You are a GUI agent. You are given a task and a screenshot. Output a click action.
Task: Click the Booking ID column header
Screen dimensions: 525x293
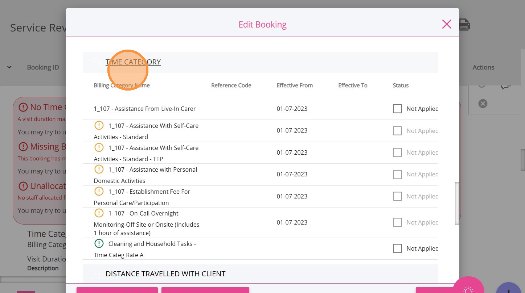pos(43,67)
